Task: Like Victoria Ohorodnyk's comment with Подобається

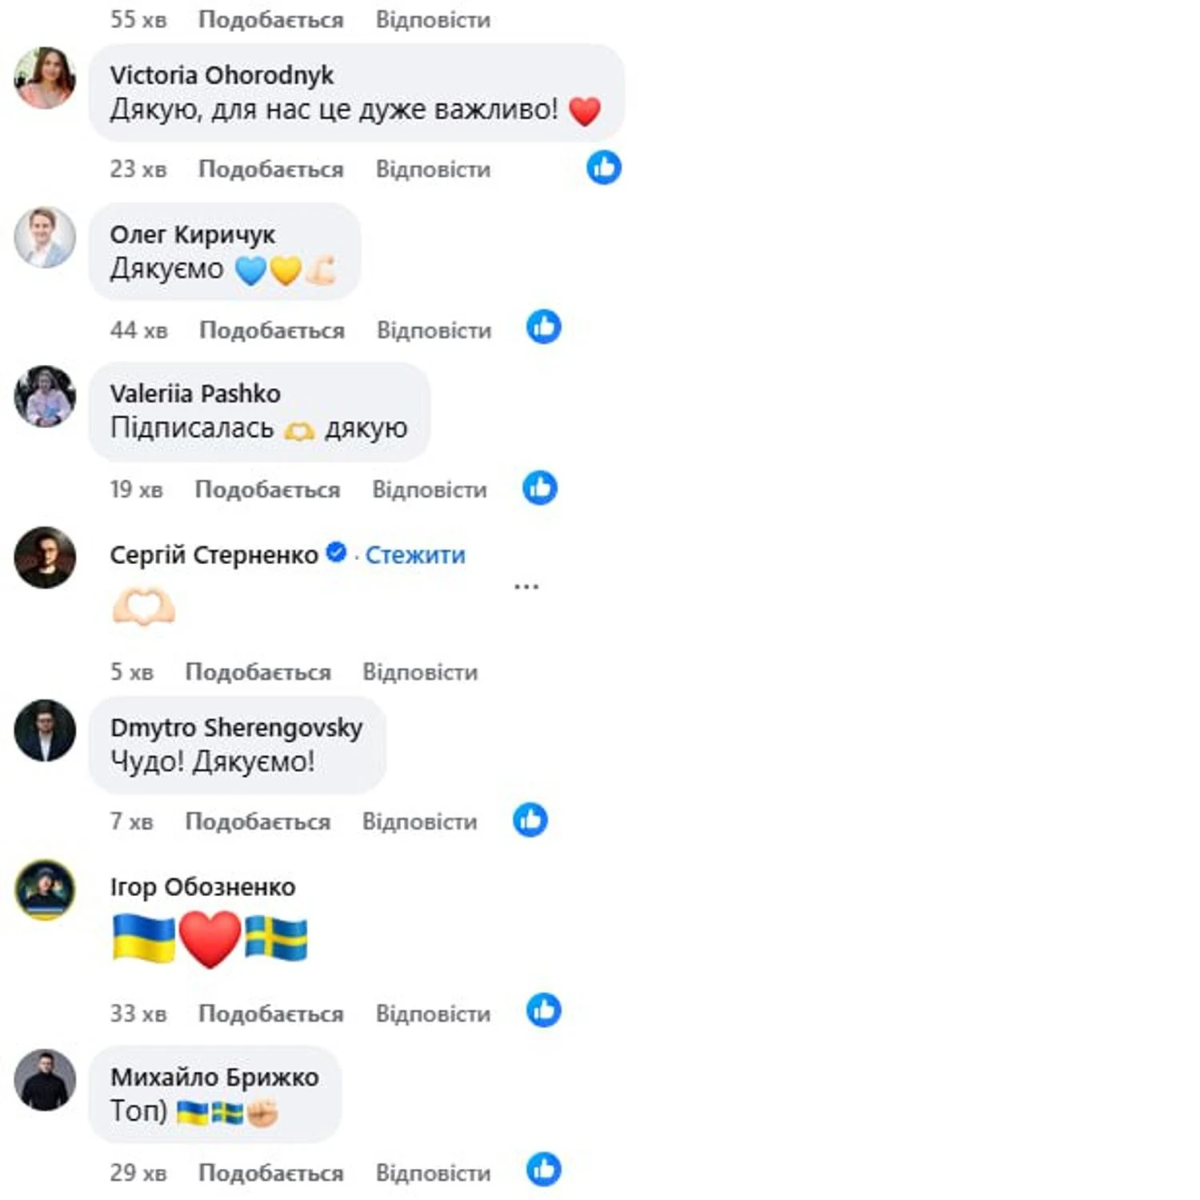Action: coord(271,170)
